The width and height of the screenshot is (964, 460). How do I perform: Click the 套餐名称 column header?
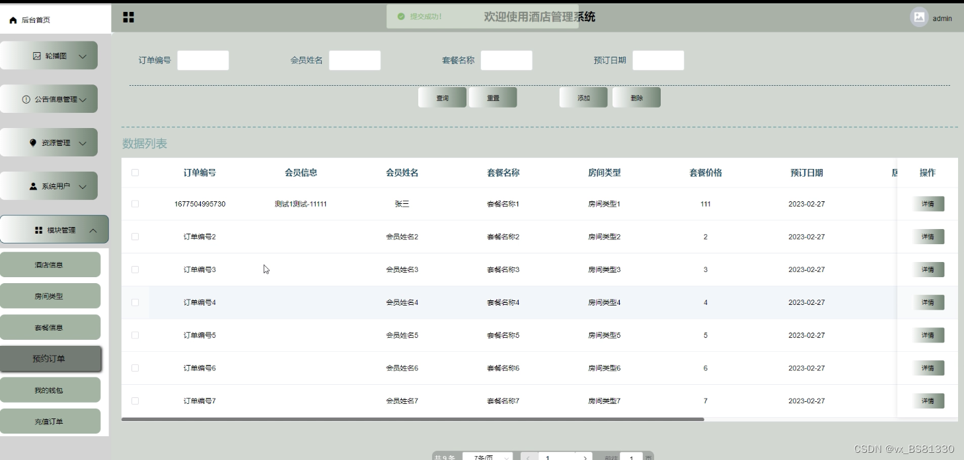click(x=503, y=173)
